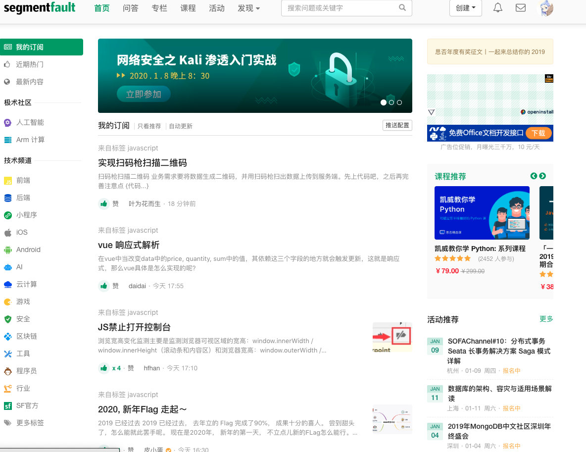Open the 创建 dropdown button
The height and width of the screenshot is (452, 586).
click(466, 8)
